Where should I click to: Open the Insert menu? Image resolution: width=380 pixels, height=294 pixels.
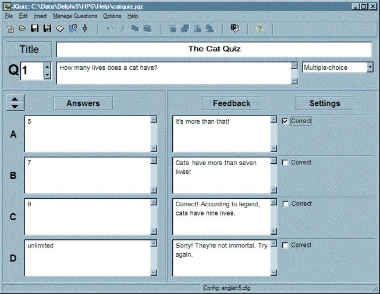click(40, 16)
